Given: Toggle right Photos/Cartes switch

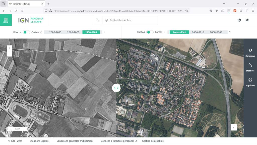Looking at the screenshot, I should click(150, 32).
